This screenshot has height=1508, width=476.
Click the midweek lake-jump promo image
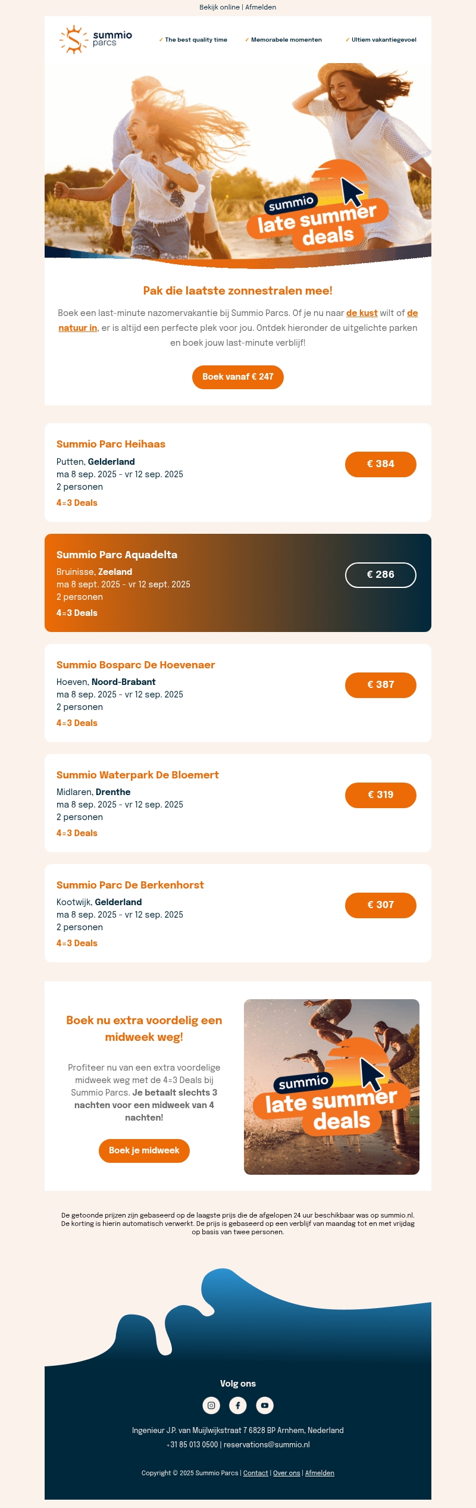331,1087
